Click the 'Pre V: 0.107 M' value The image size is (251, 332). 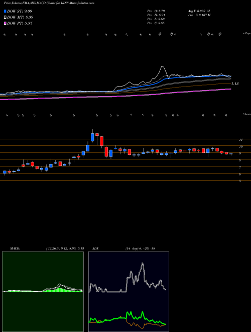coord(199,15)
